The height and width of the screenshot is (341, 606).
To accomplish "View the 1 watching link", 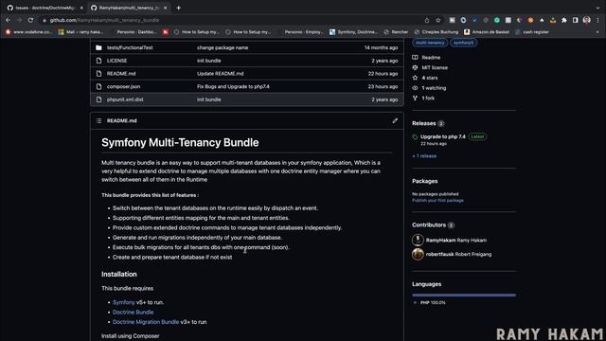I will 429,88.
